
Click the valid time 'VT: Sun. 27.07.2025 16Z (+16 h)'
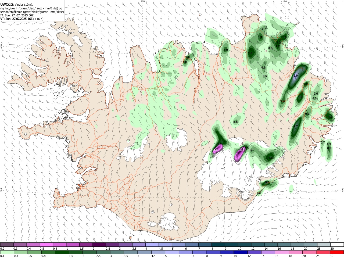pos(22,19)
